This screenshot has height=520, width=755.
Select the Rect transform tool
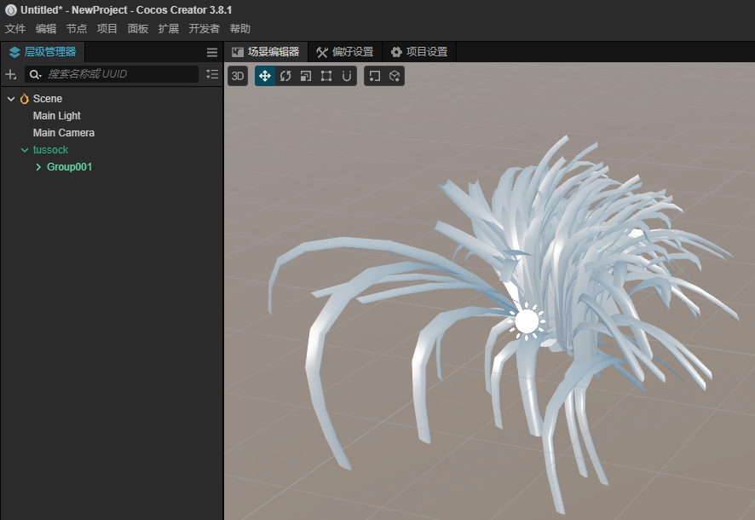(x=326, y=76)
